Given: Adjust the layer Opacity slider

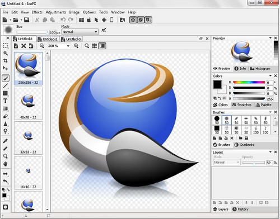Looking at the screenshot, I should pos(254,163).
